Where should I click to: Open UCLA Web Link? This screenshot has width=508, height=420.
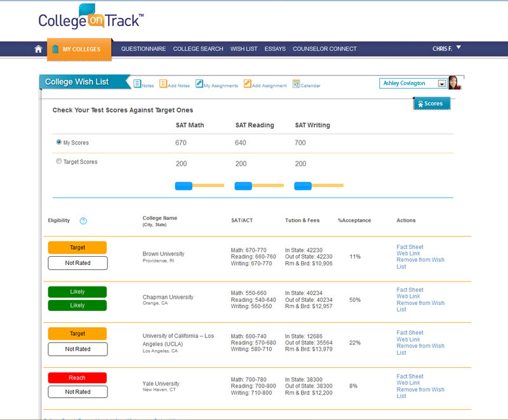click(408, 339)
